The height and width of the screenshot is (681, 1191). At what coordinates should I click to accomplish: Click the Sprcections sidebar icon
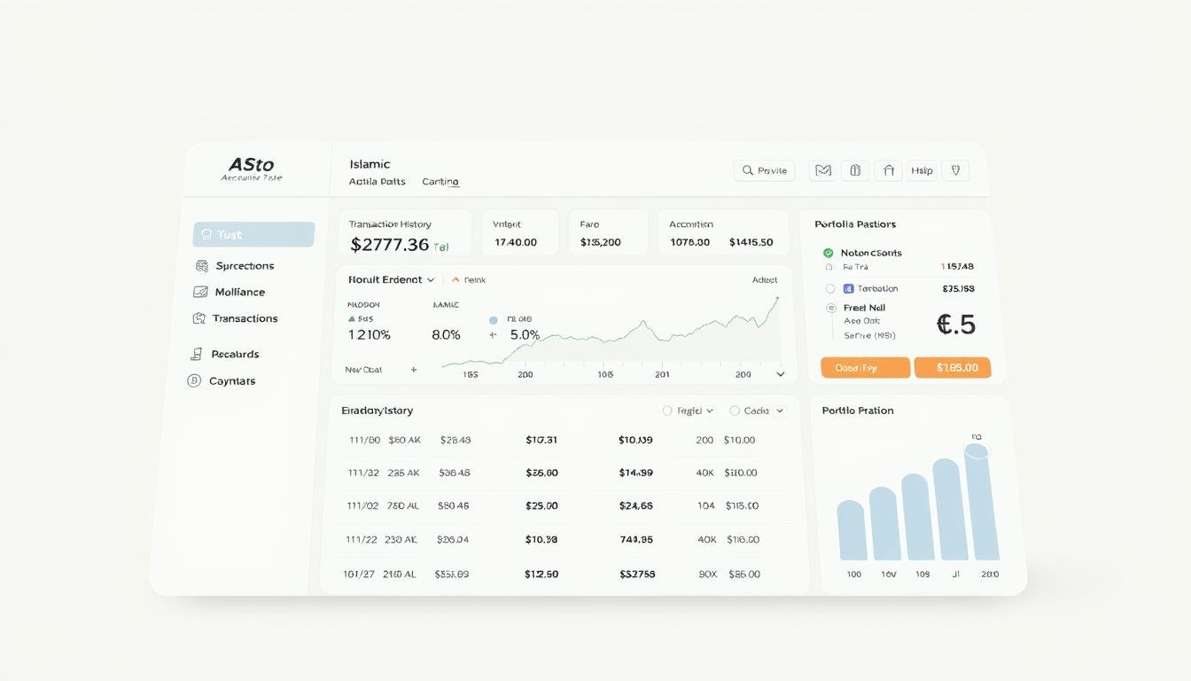[201, 266]
